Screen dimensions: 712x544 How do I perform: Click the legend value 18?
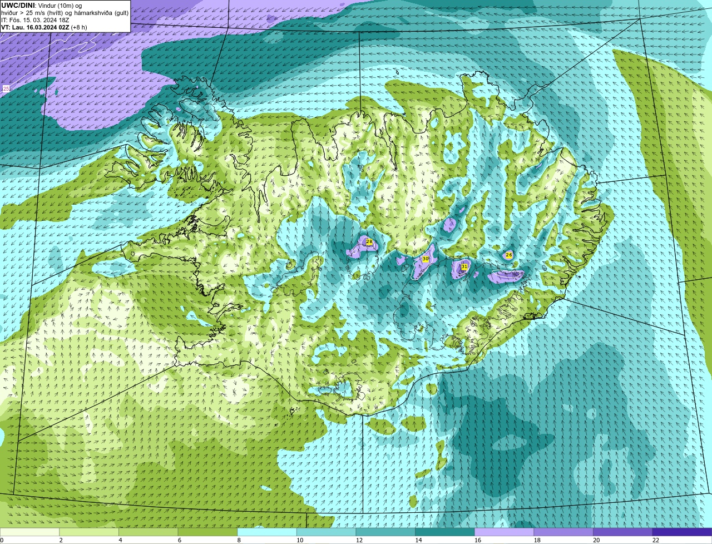point(537,540)
